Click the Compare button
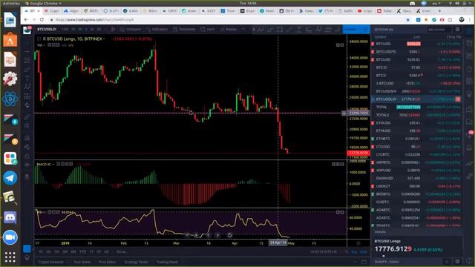475x267 pixels. pyautogui.click(x=131, y=30)
